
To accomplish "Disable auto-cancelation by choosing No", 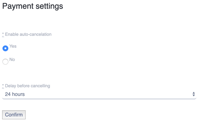I will (5, 62).
